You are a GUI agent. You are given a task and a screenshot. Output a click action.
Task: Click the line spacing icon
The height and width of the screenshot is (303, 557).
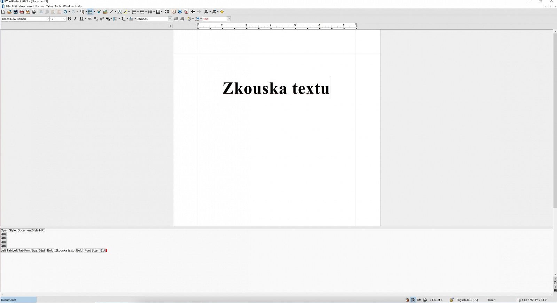123,19
